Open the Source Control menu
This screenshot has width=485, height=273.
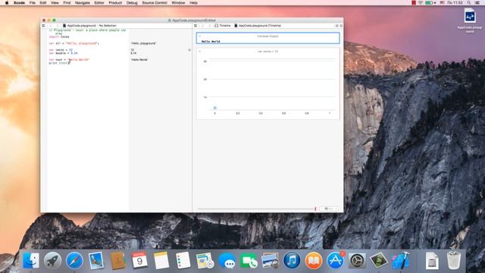coord(155,3)
